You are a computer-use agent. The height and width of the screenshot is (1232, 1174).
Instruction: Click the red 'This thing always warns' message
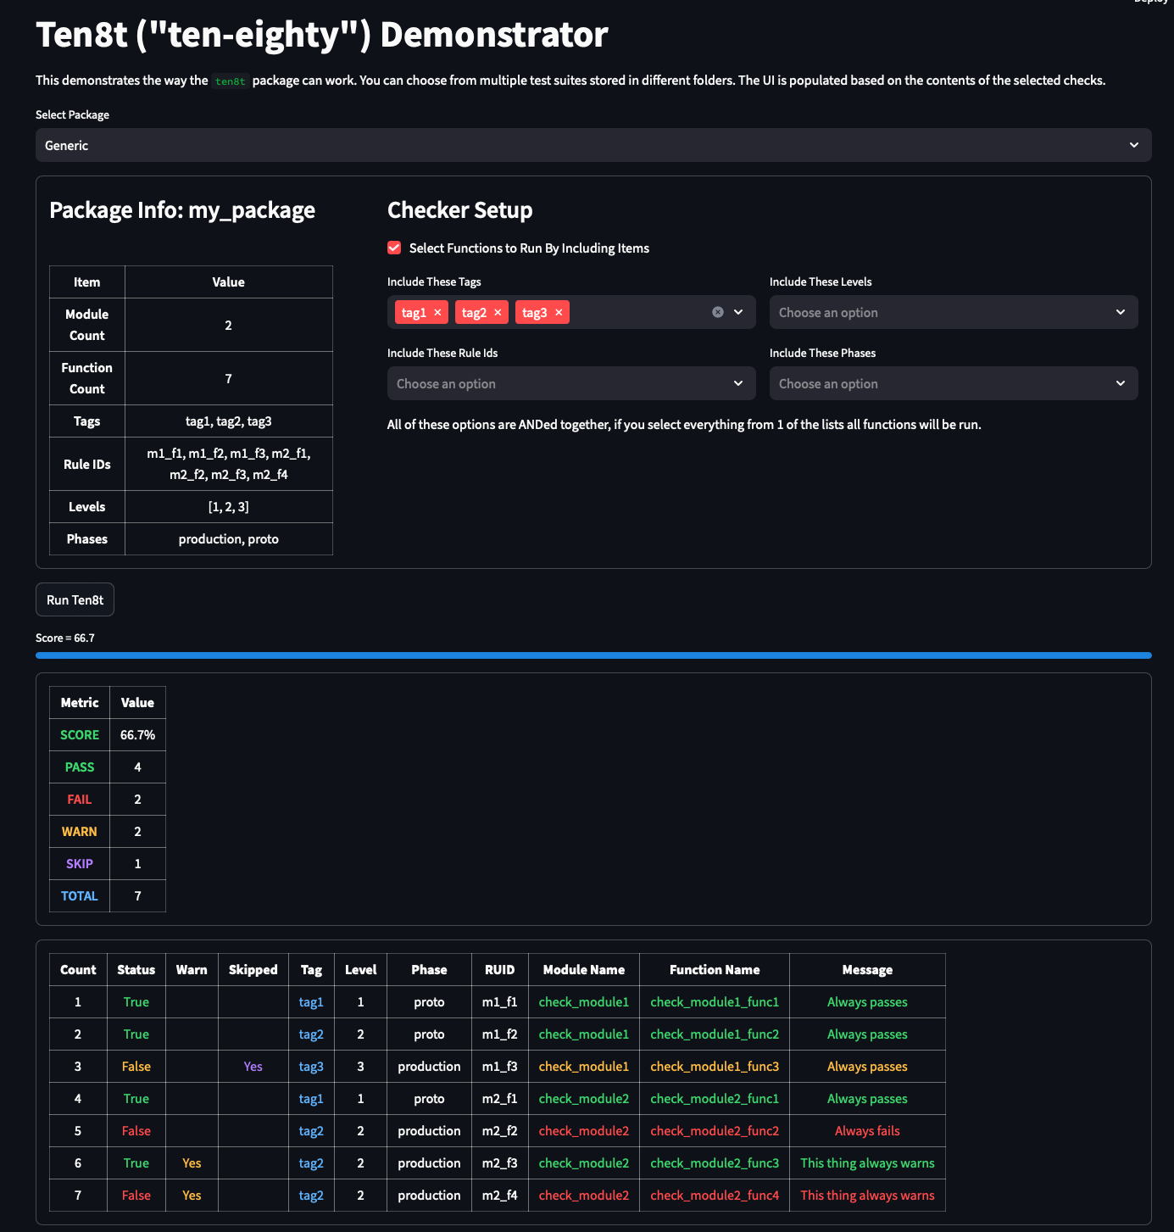(867, 1196)
